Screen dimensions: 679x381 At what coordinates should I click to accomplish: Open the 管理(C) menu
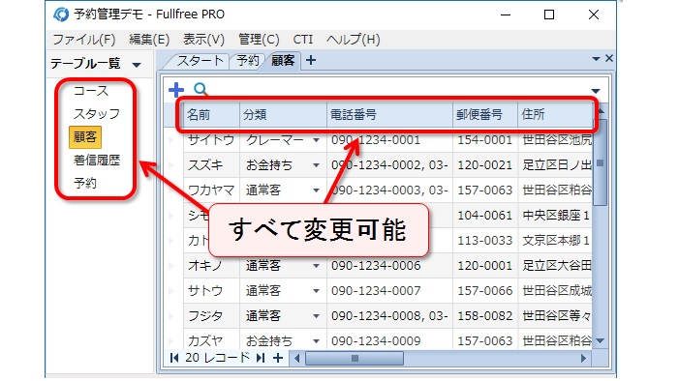(x=259, y=40)
